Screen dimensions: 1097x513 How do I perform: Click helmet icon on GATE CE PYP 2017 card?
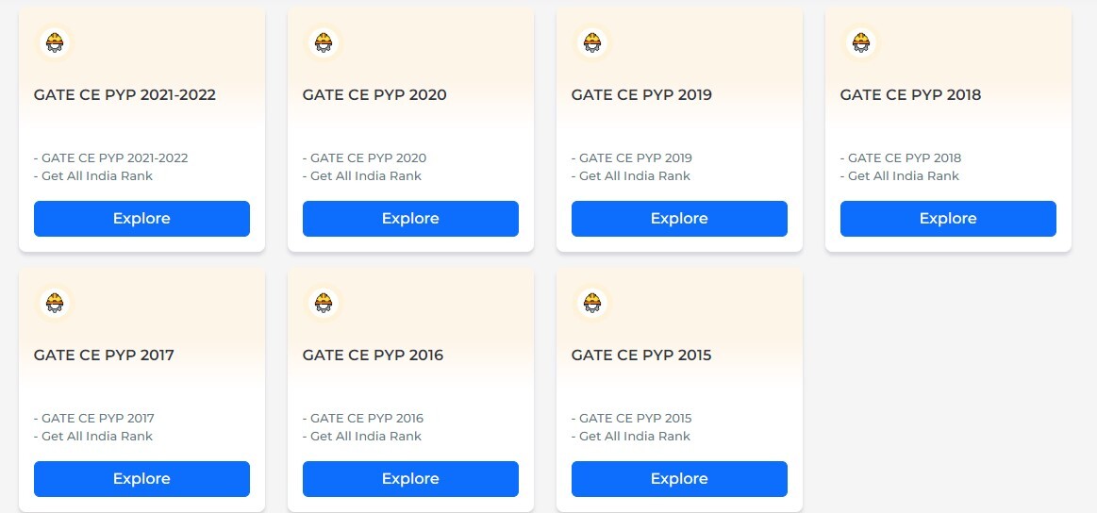point(55,303)
